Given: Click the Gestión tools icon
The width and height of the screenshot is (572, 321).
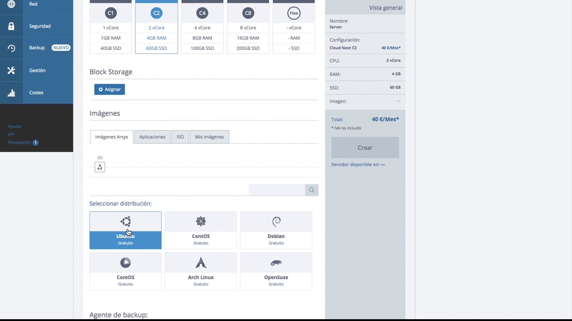Looking at the screenshot, I should click(11, 70).
